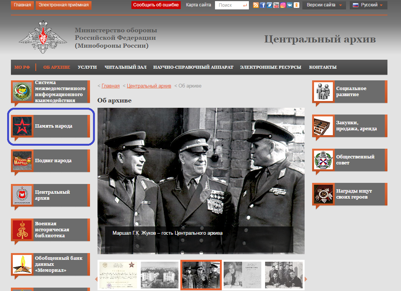
Task: Click the main Marshal Zhukov photo
Action: tap(201, 181)
